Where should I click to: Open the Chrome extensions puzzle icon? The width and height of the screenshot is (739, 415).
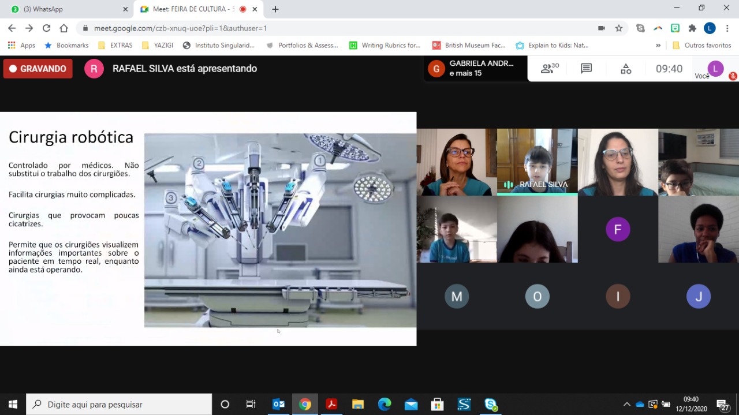click(x=692, y=28)
